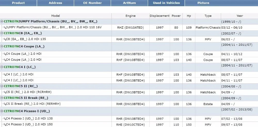This screenshot has width=258, height=127.
Task: Click Hp value 109
Action: [189, 27]
